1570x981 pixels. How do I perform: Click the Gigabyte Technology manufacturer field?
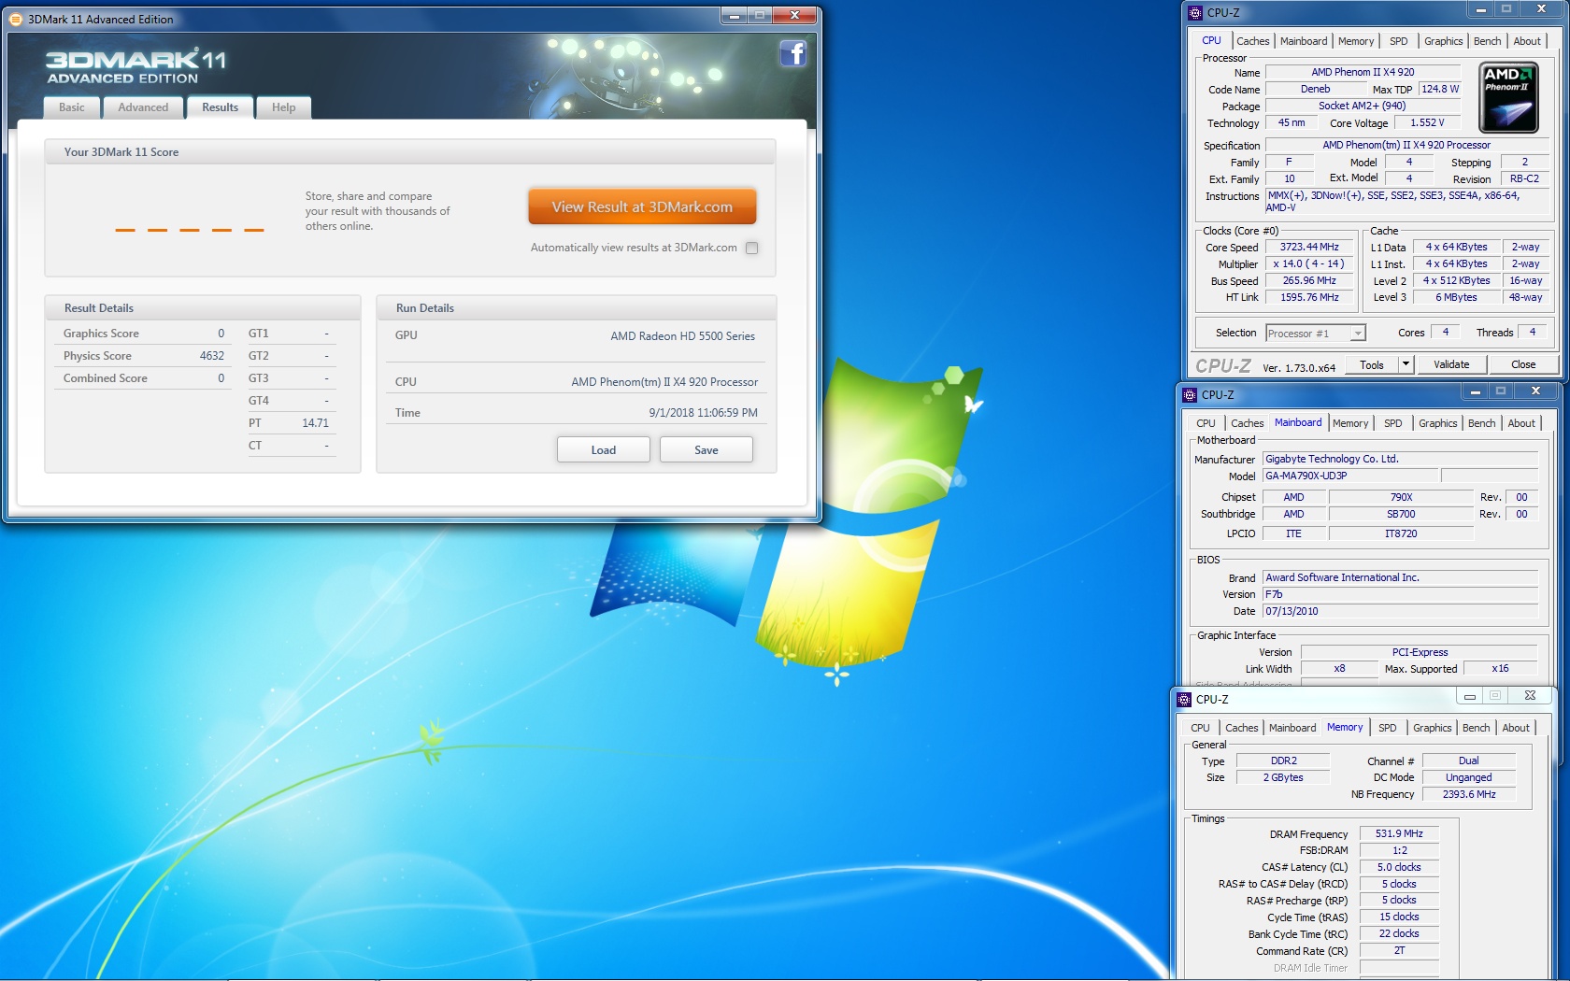(x=1400, y=459)
